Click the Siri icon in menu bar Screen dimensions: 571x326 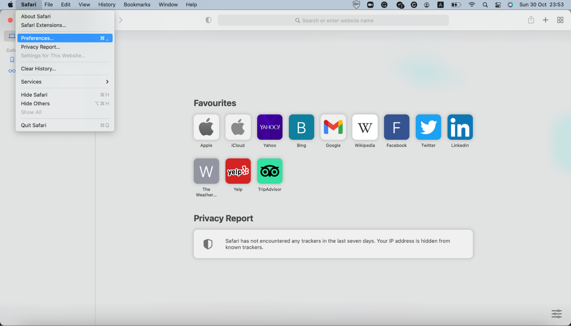[x=510, y=5]
